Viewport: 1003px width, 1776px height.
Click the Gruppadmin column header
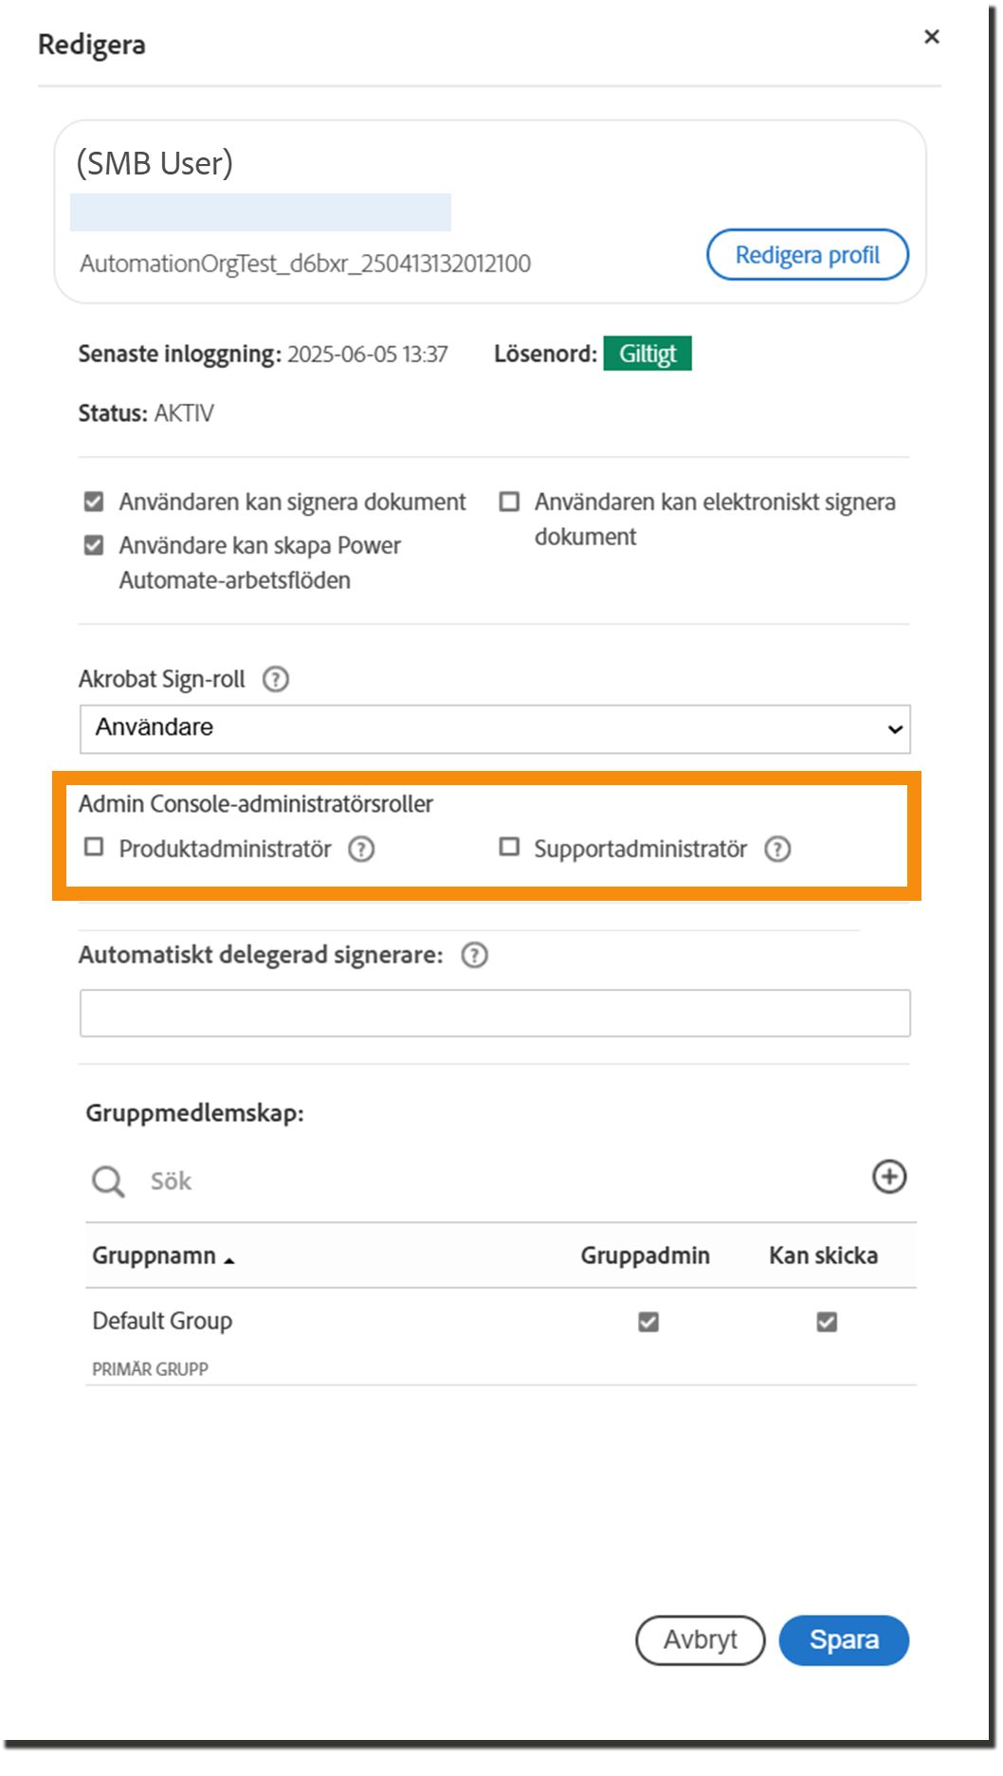645,1255
